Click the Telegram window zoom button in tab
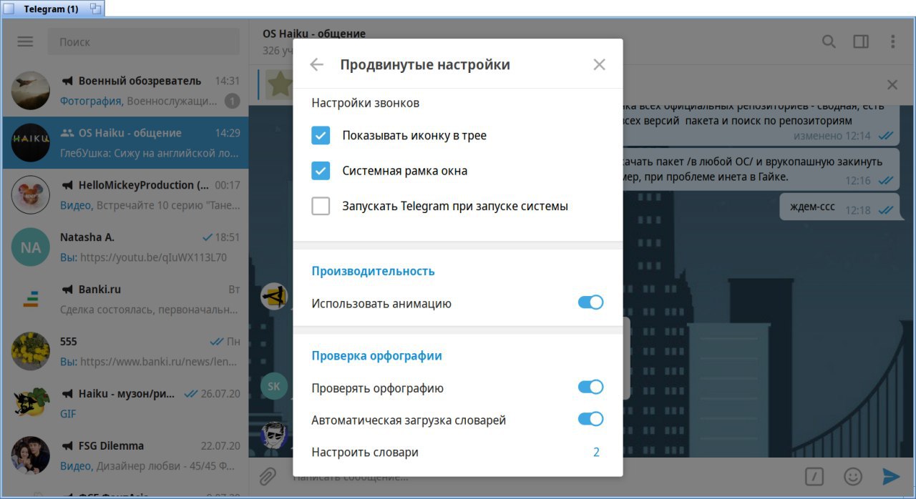The width and height of the screenshot is (916, 499). [96, 9]
